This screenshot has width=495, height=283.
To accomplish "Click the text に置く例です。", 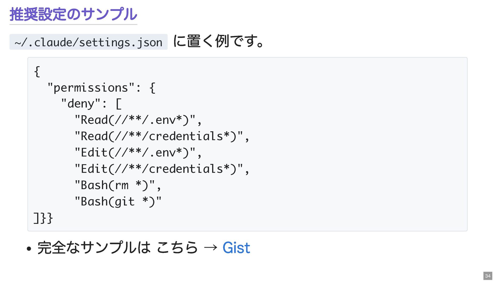I will coord(219,41).
